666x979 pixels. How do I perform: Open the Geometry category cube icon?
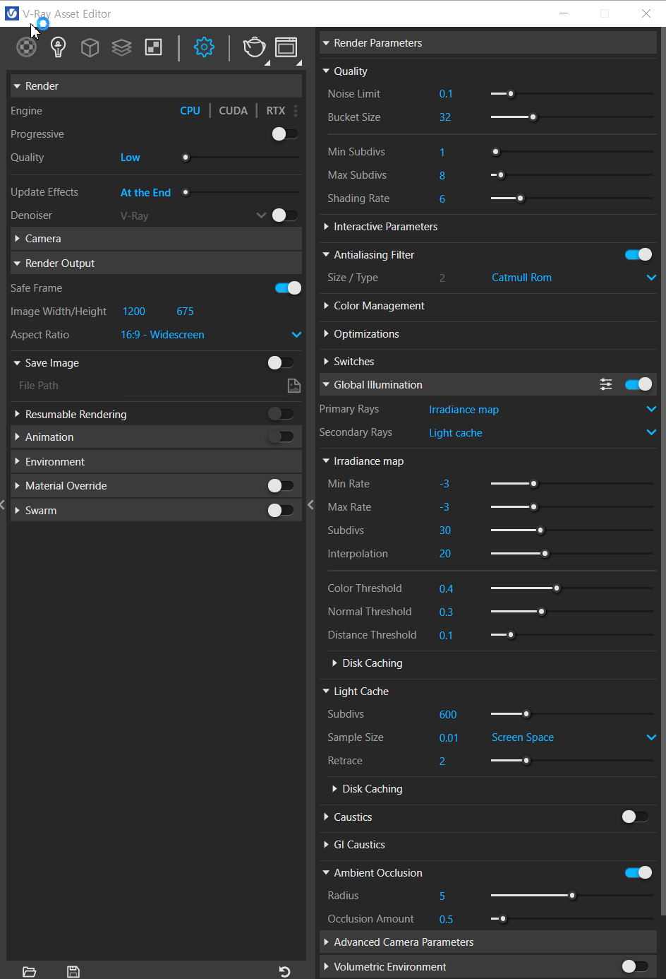click(90, 47)
